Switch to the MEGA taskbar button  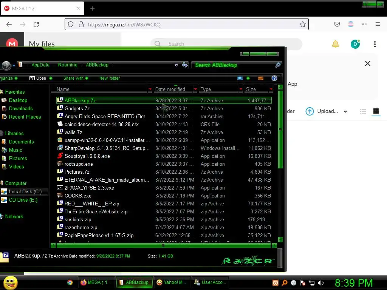click(96, 282)
